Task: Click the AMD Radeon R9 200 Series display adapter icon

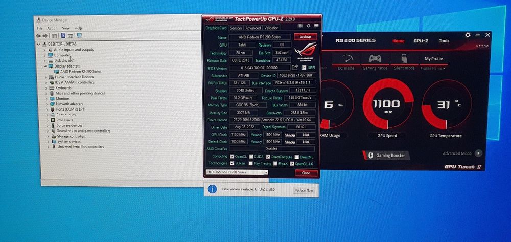Action: point(56,72)
